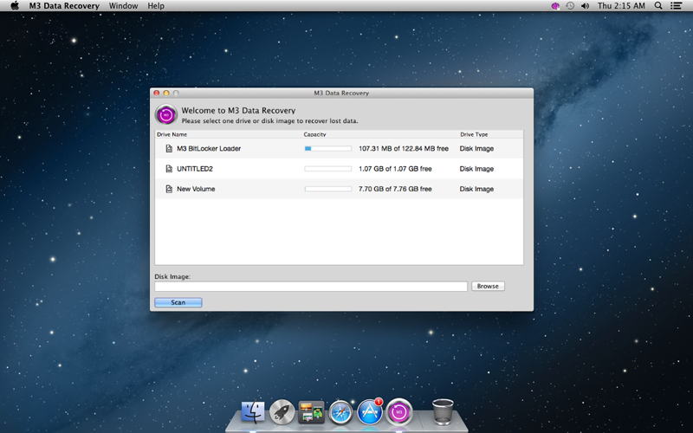This screenshot has height=433, width=693.
Task: Open Launchpad rocket icon in Dock
Action: coord(282,412)
